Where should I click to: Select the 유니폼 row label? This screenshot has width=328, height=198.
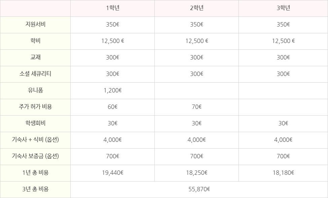point(35,90)
